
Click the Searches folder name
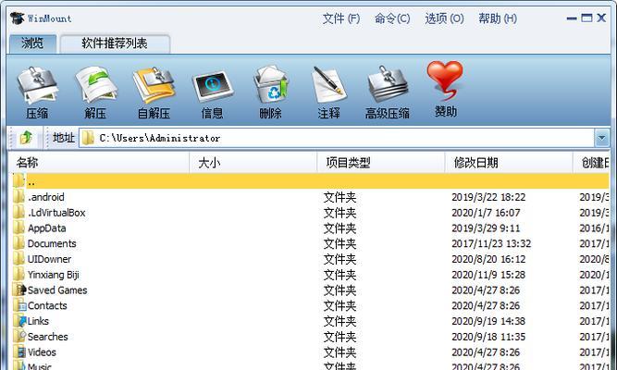coord(47,337)
